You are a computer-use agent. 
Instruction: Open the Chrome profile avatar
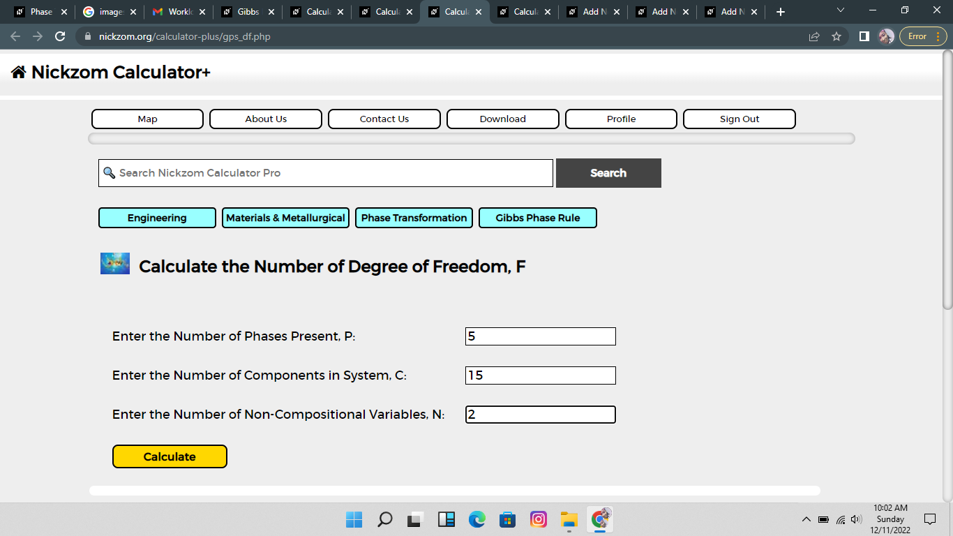[x=886, y=36]
